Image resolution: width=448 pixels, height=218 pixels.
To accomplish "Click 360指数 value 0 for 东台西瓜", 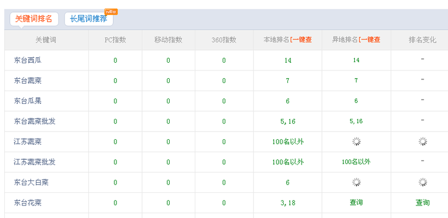I will pyautogui.click(x=224, y=60).
